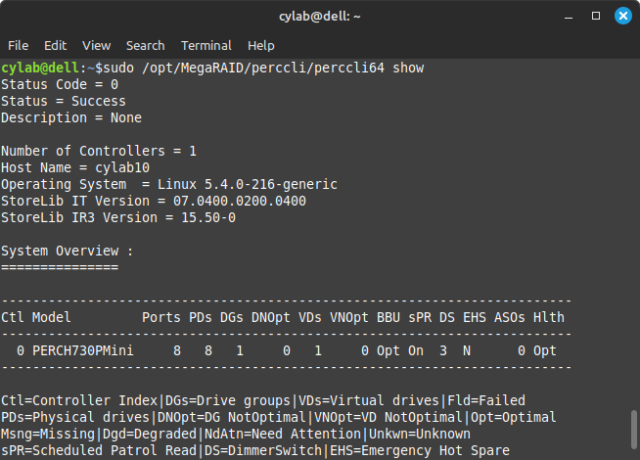Click the cylab@dell green prompt
This screenshot has width=640, height=460.
pyautogui.click(x=39, y=68)
